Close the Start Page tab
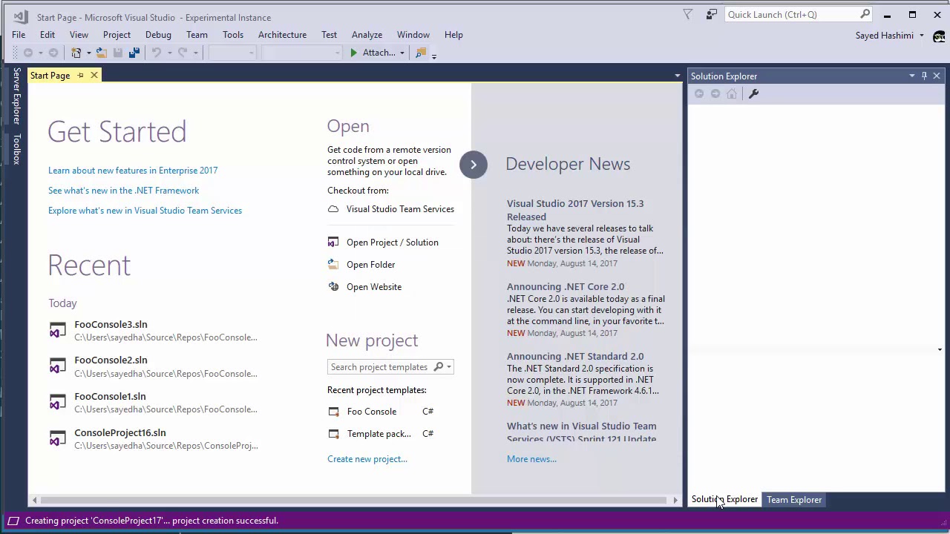 (x=94, y=76)
